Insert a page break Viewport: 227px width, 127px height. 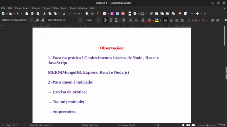click(x=129, y=14)
